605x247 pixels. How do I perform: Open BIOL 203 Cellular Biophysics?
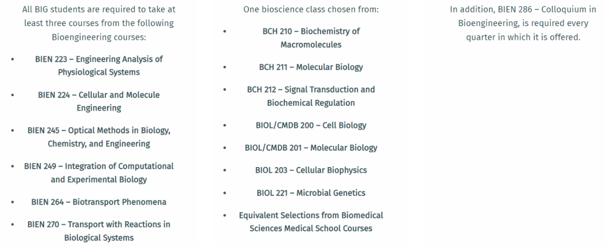(x=311, y=170)
